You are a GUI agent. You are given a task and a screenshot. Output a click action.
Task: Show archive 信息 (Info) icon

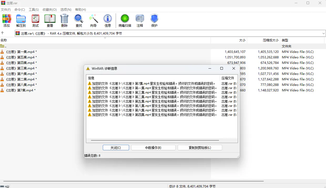coord(108,21)
